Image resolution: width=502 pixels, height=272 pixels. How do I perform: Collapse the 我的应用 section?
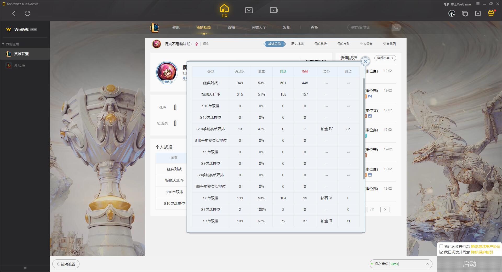click(x=3, y=44)
